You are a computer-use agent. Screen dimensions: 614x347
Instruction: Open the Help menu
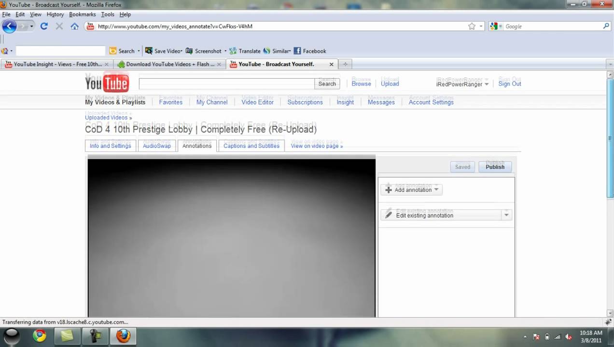[125, 14]
